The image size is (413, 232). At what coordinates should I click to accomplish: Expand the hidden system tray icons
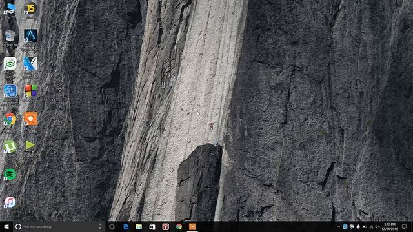(339, 227)
